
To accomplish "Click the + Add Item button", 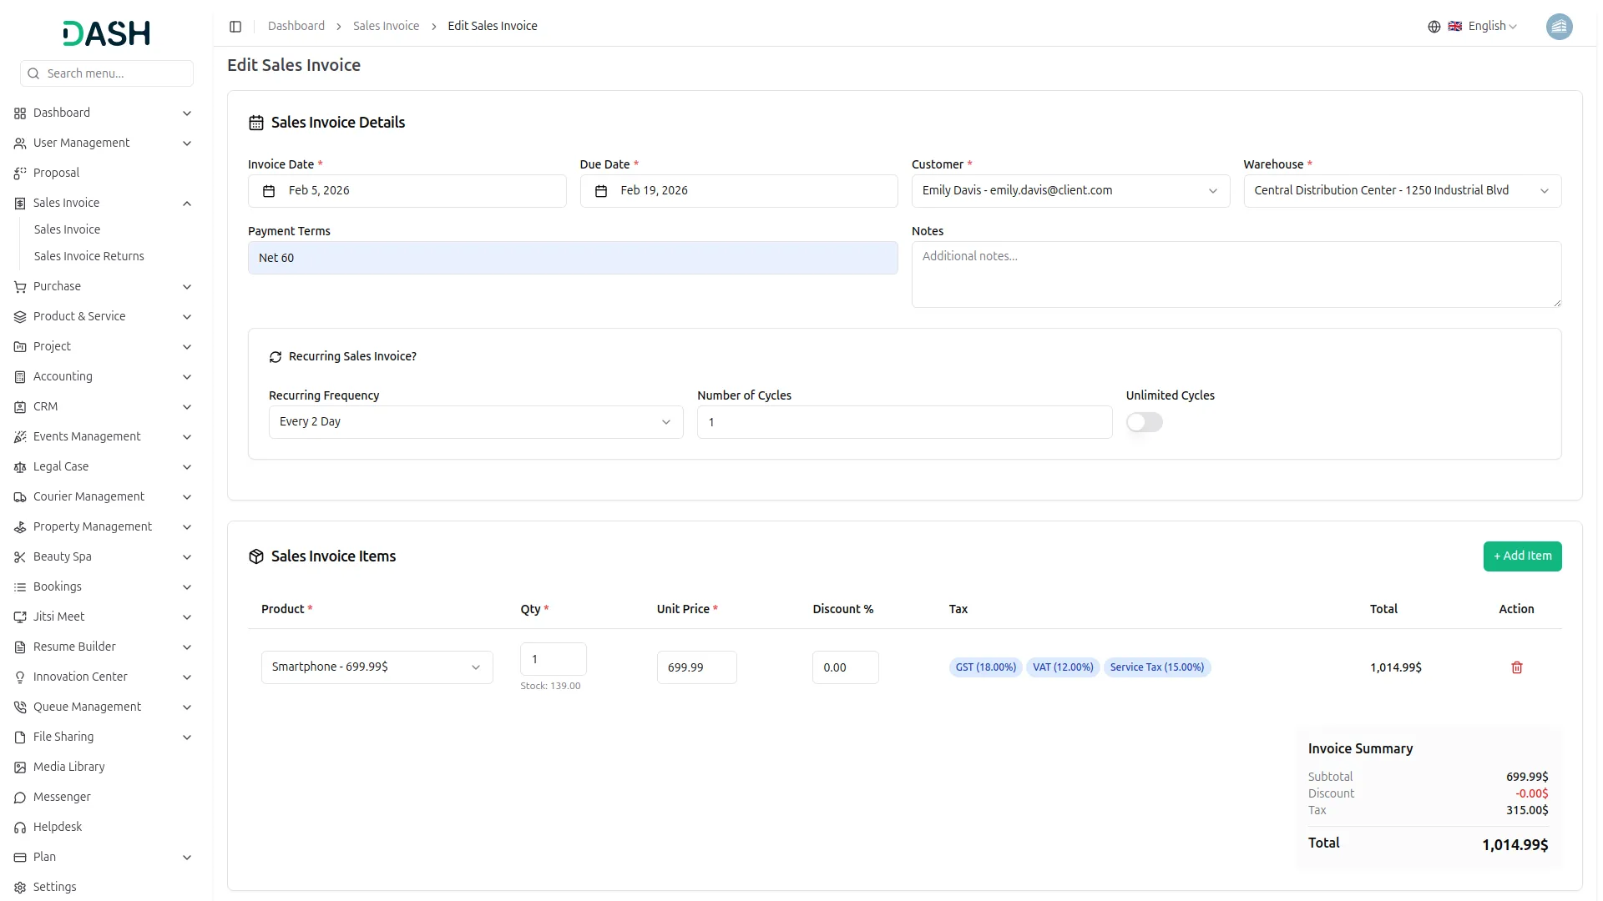I will click(x=1522, y=556).
